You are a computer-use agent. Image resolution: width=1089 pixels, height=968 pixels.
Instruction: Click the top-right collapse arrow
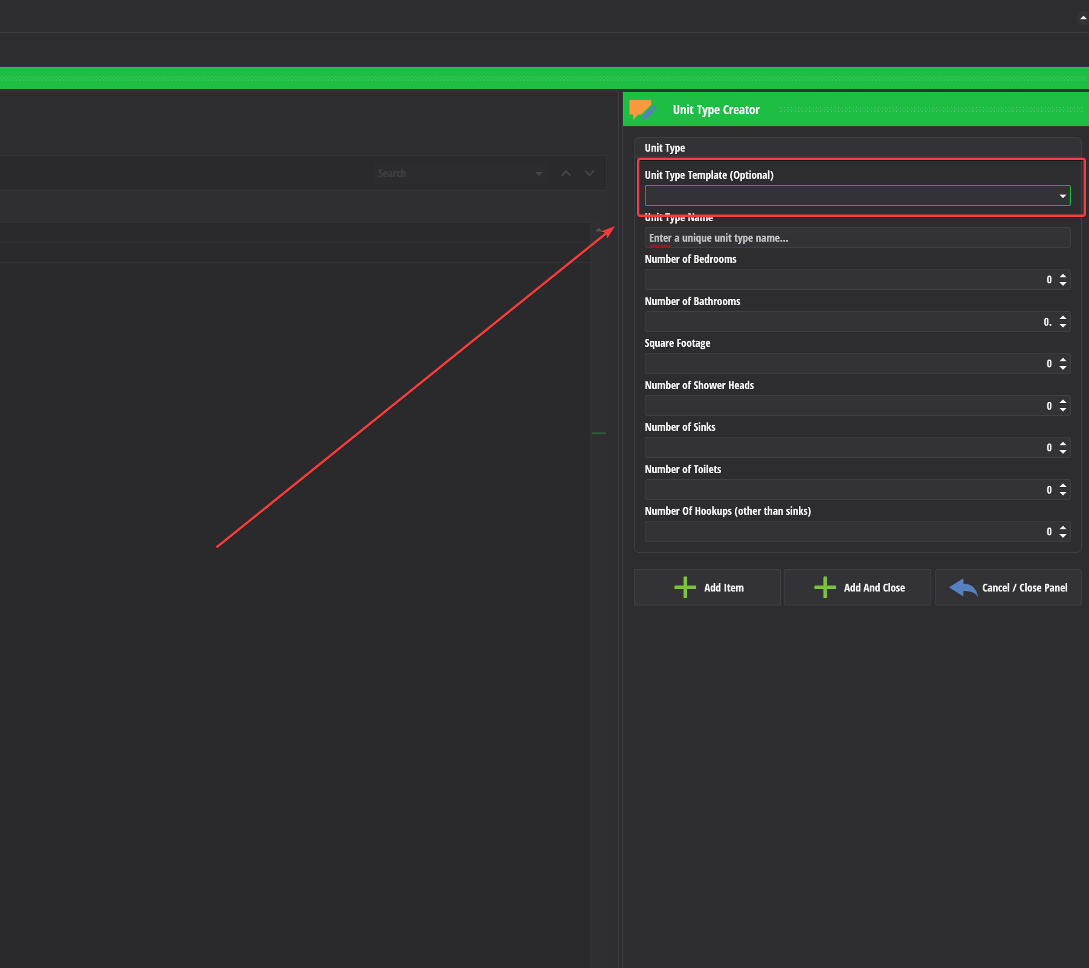(1083, 18)
